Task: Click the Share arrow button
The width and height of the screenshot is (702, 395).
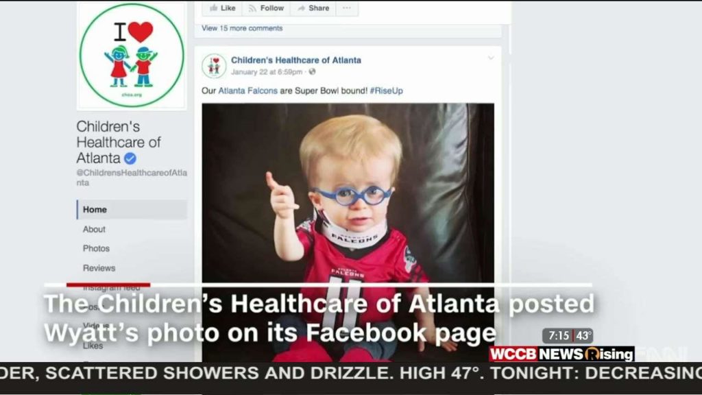Action: coord(313,8)
